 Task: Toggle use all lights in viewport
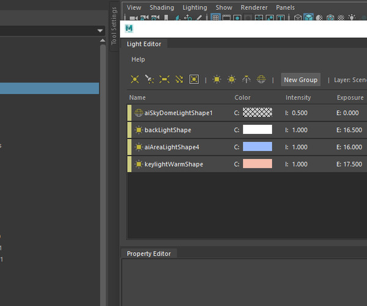(x=352, y=18)
